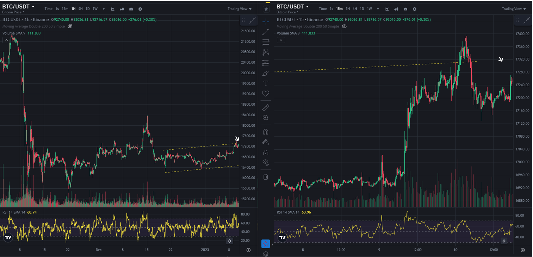533x257 pixels.
Task: Take a snapshot of right chart
Action: 405,9
